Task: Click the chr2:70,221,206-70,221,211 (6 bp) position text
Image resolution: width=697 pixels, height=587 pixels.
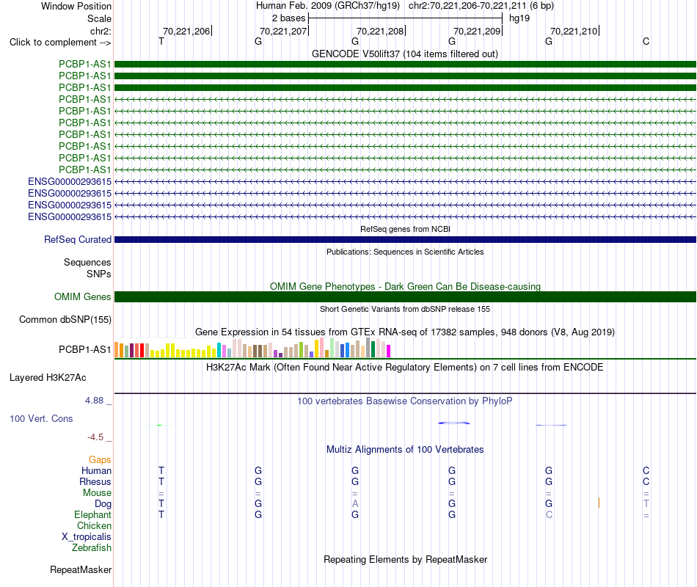Action: tap(481, 6)
